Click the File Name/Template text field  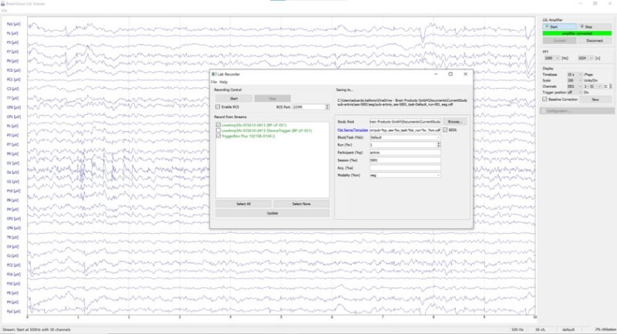405,130
